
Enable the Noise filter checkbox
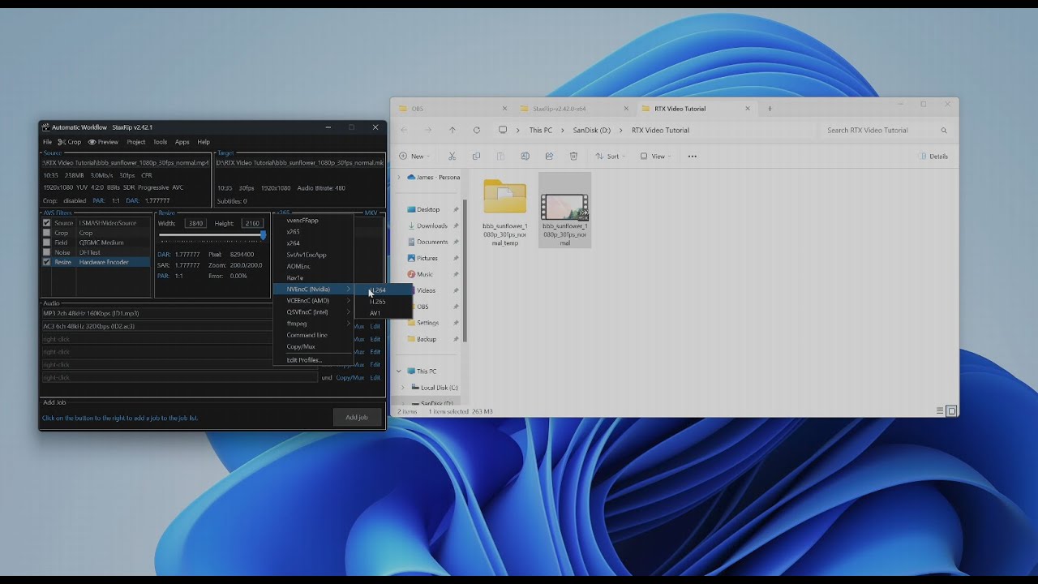point(47,252)
